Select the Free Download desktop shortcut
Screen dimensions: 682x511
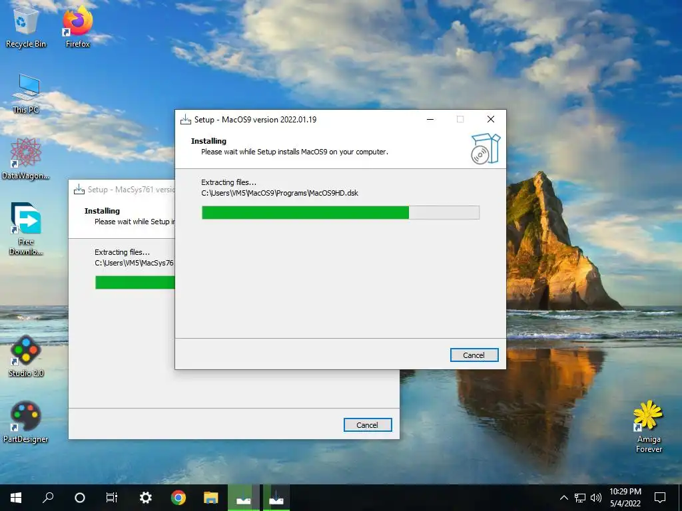point(26,229)
